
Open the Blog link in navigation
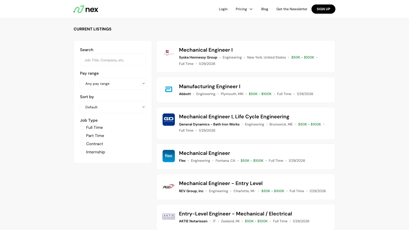(265, 9)
